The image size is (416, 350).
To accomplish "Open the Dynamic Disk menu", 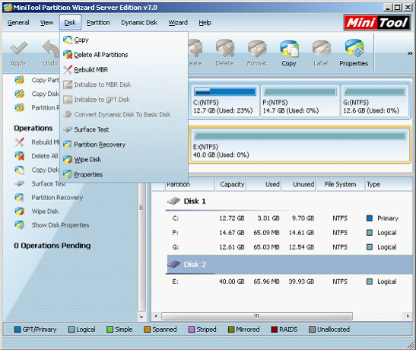I will [139, 23].
